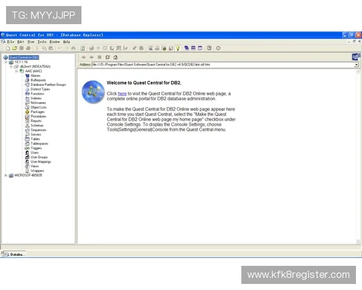Click the Refresh icon in browser toolbar

(x=107, y=57)
